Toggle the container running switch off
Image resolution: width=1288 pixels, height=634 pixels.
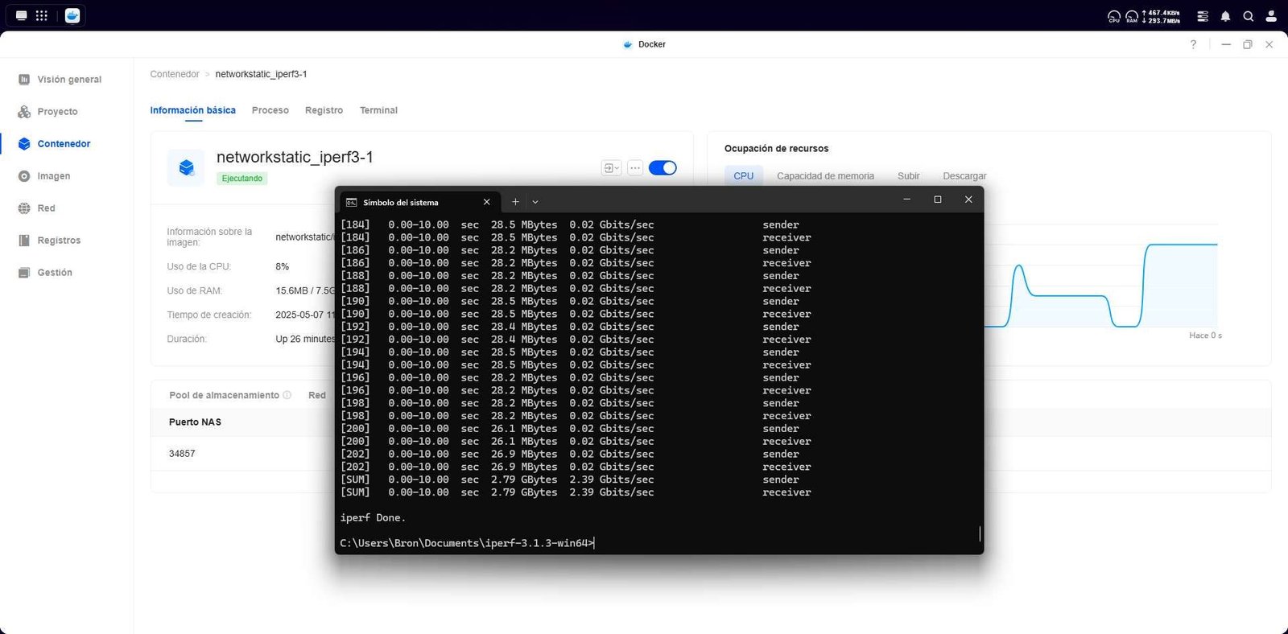point(663,168)
